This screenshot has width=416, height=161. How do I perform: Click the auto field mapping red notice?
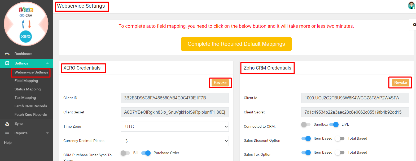[236, 26]
